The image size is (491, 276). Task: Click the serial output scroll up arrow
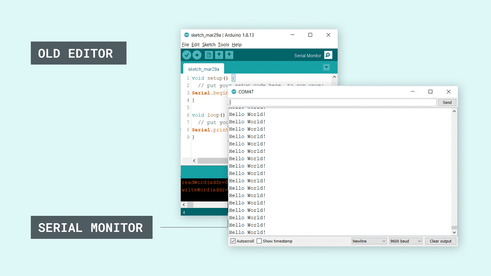point(454,111)
